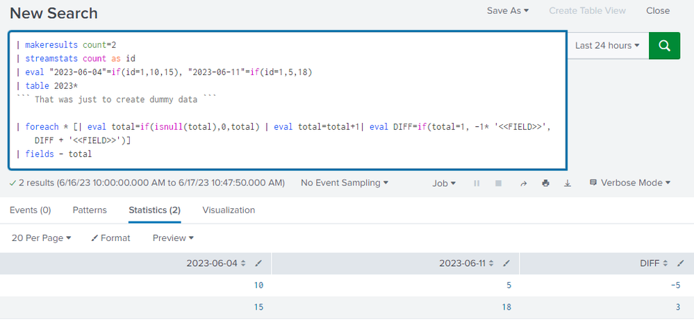Run search with green magnifier button
This screenshot has height=325, width=694.
664,46
